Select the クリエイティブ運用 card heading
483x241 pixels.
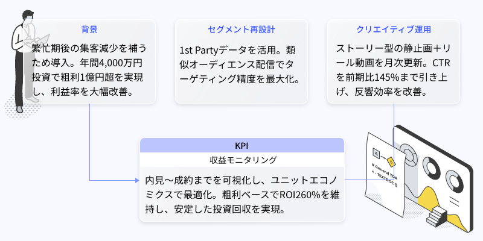pyautogui.click(x=394, y=28)
